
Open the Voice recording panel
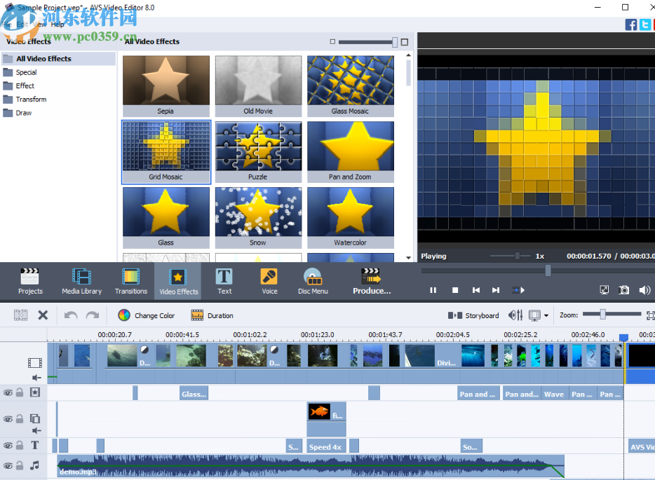(269, 280)
